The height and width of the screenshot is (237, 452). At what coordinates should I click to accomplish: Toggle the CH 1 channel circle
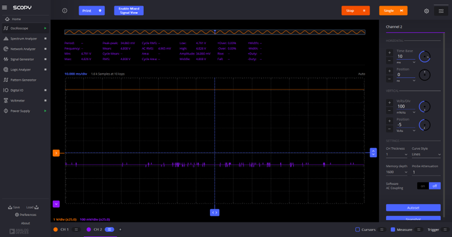coord(56,230)
